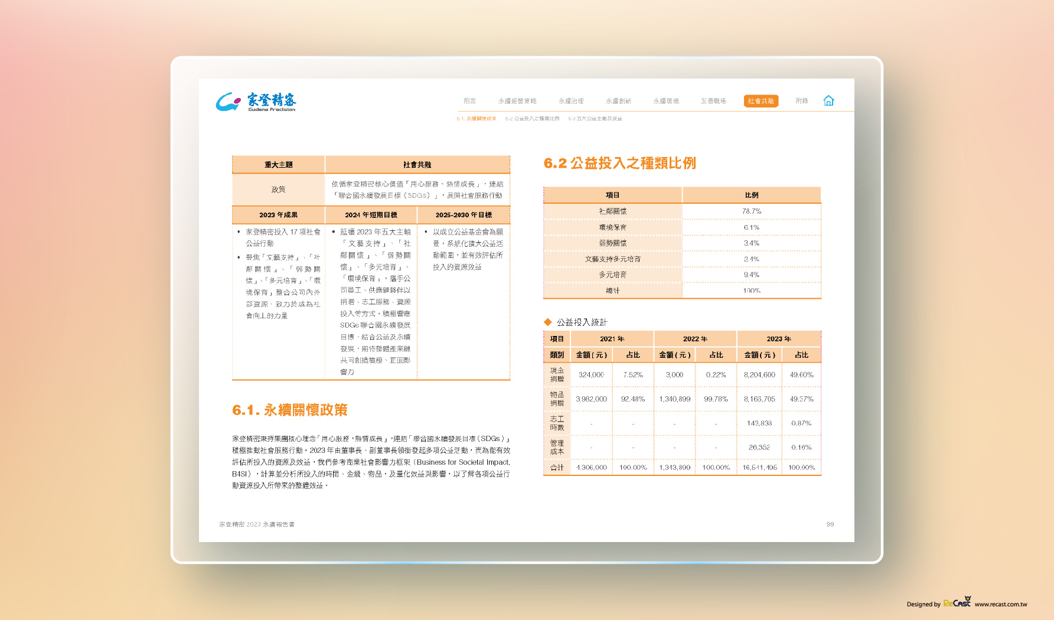Image resolution: width=1054 pixels, height=620 pixels.
Task: Click the 2021 年 column header
Action: [x=612, y=339]
